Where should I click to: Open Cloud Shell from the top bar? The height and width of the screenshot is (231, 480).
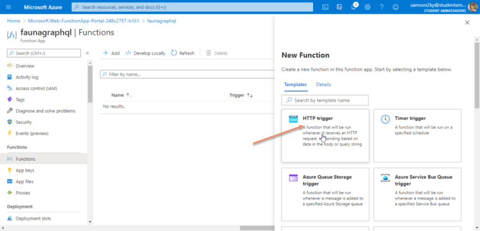(x=326, y=7)
